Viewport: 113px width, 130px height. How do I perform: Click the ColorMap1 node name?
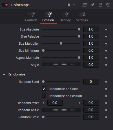pyautogui.click(x=21, y=5)
